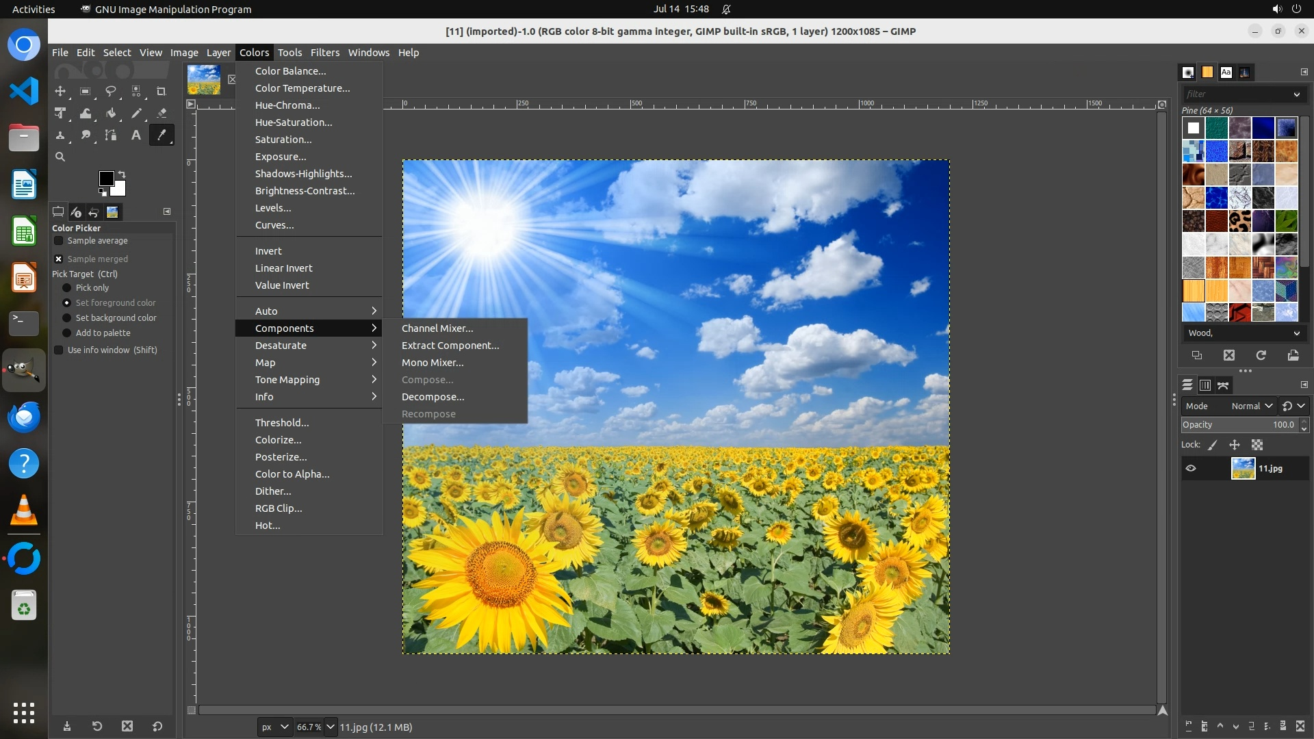Open the Filters menu
This screenshot has width=1314, height=739.
[324, 53]
